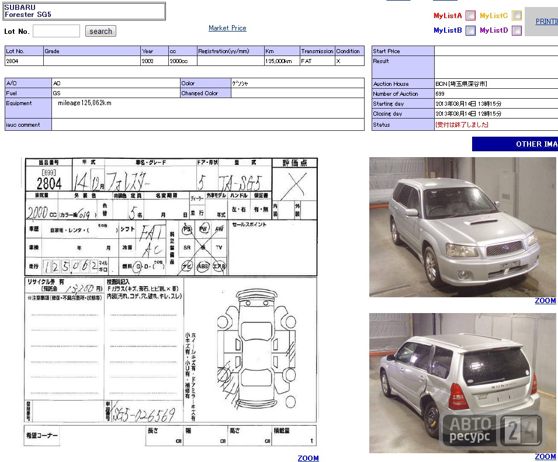Select the condition X cell
Viewport: 558px width, 462px height.
click(x=349, y=61)
